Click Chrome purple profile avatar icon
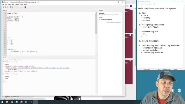Screen dimensions: 185x104 click(131, 6)
